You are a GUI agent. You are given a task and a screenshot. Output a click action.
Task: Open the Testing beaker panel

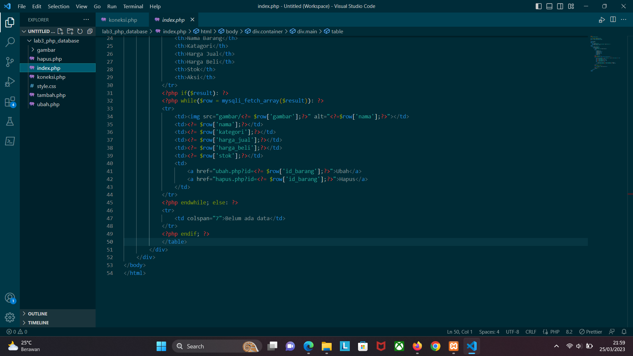coord(10,121)
